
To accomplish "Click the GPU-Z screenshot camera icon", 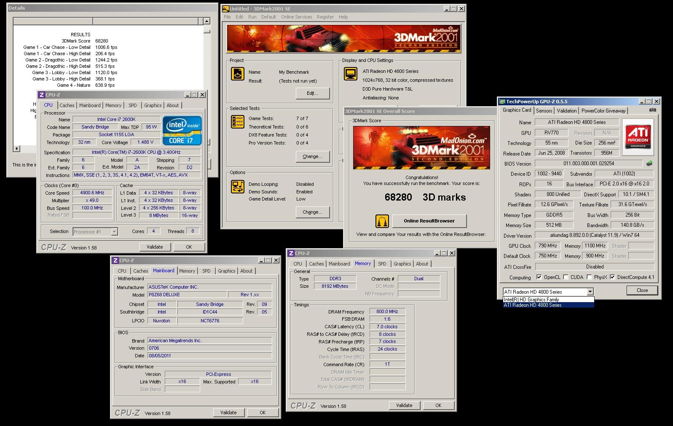I will (652, 110).
